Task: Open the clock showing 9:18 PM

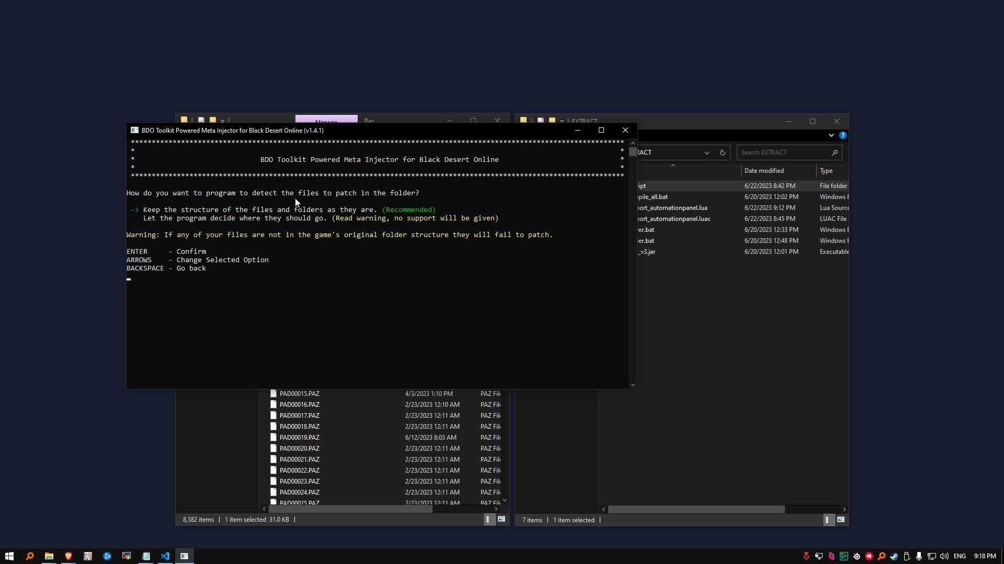Action: pyautogui.click(x=985, y=556)
